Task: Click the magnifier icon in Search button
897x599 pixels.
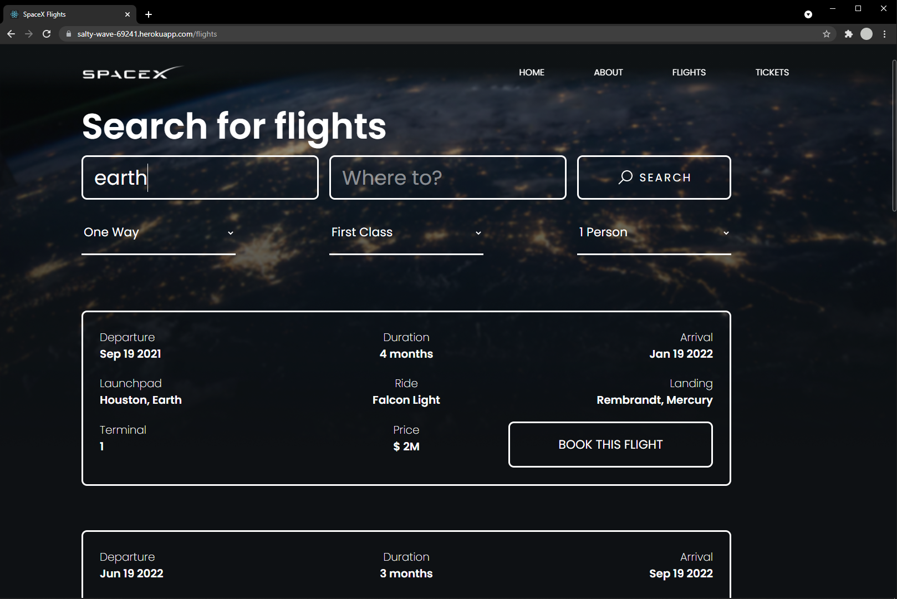Action: click(625, 177)
